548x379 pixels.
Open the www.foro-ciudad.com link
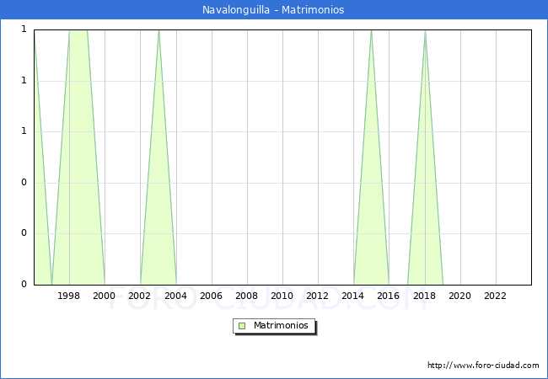point(483,366)
